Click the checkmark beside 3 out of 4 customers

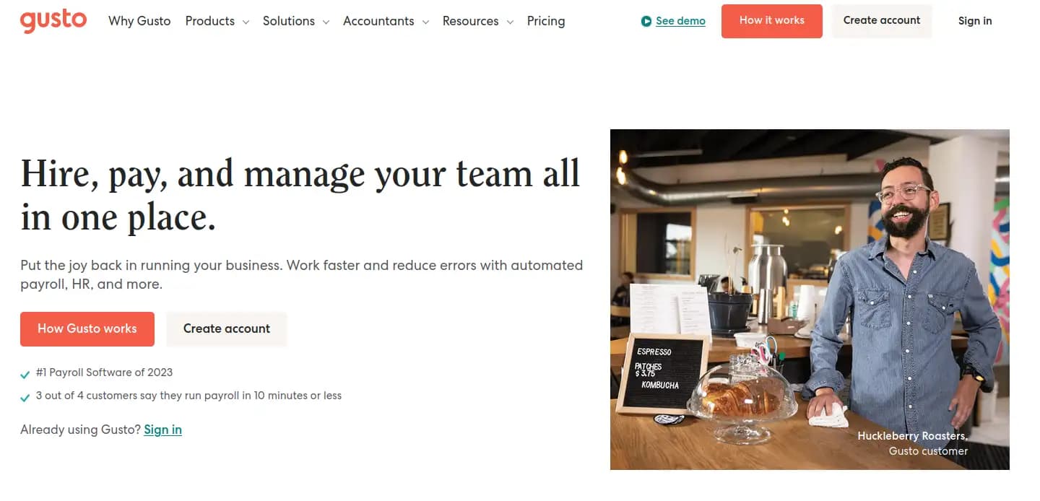(25, 397)
